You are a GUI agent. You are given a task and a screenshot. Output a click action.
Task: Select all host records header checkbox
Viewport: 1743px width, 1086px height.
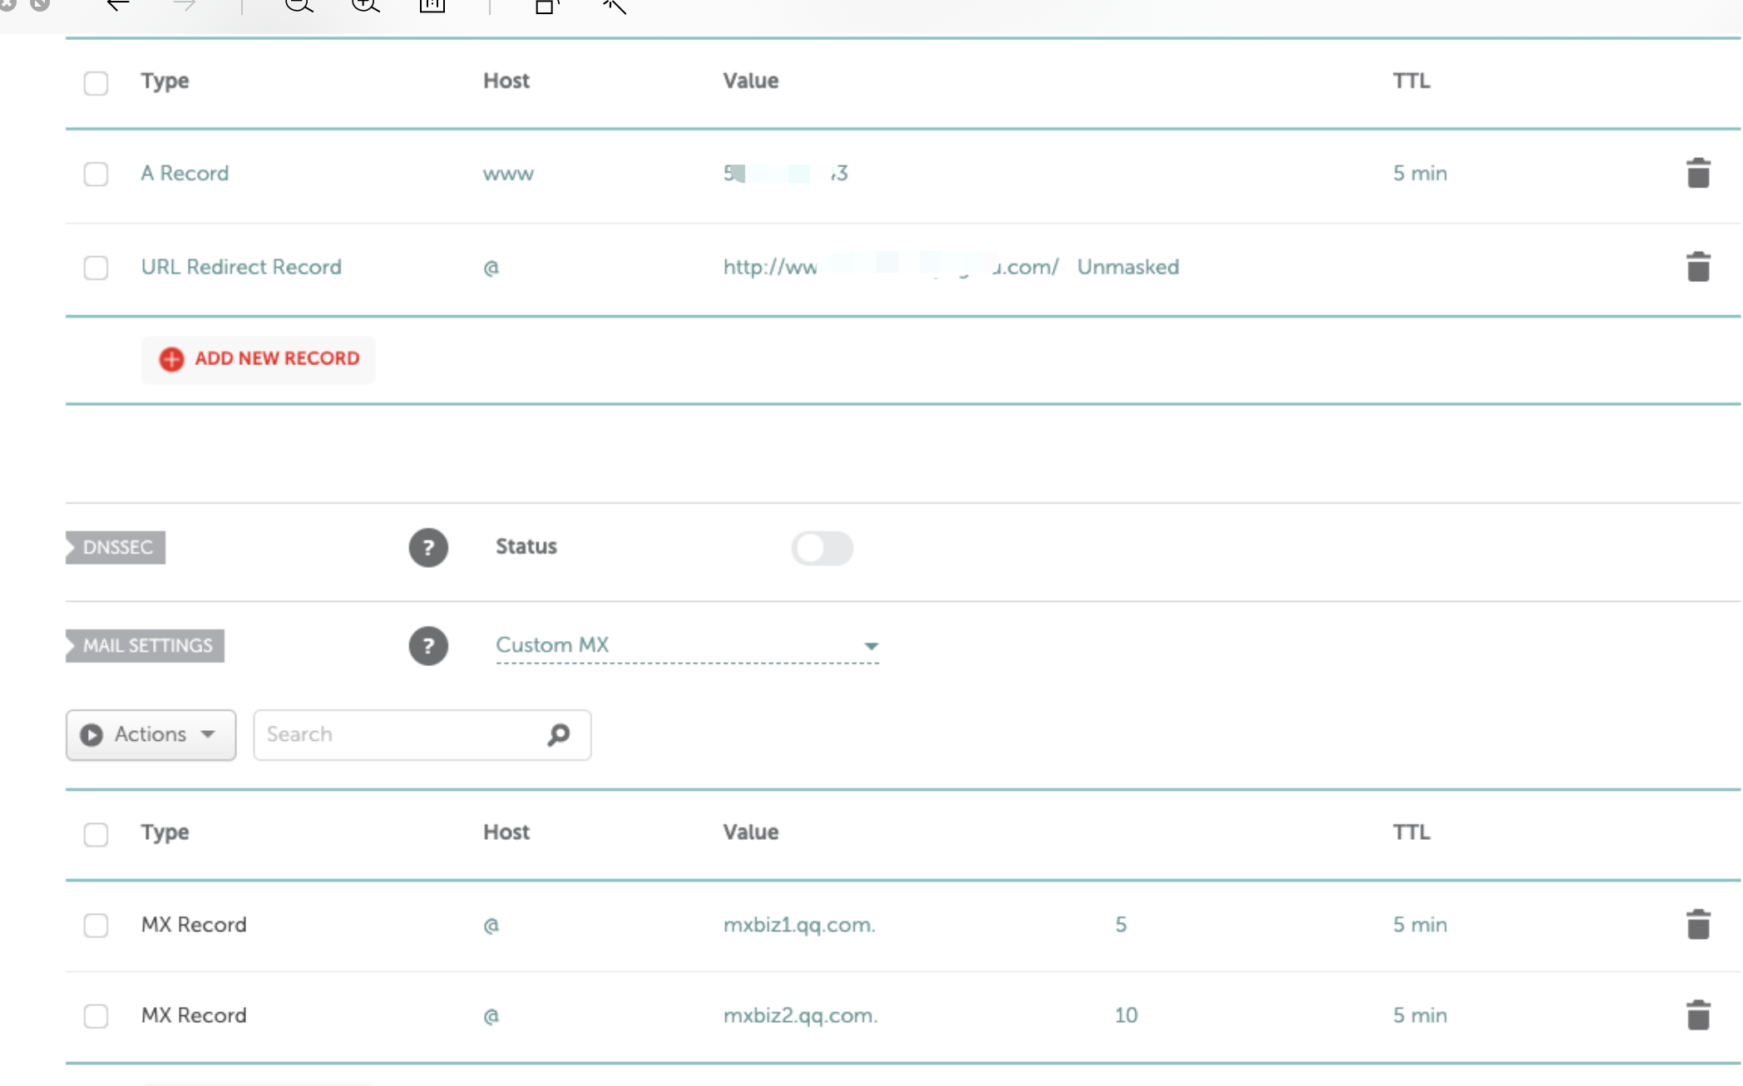point(96,82)
